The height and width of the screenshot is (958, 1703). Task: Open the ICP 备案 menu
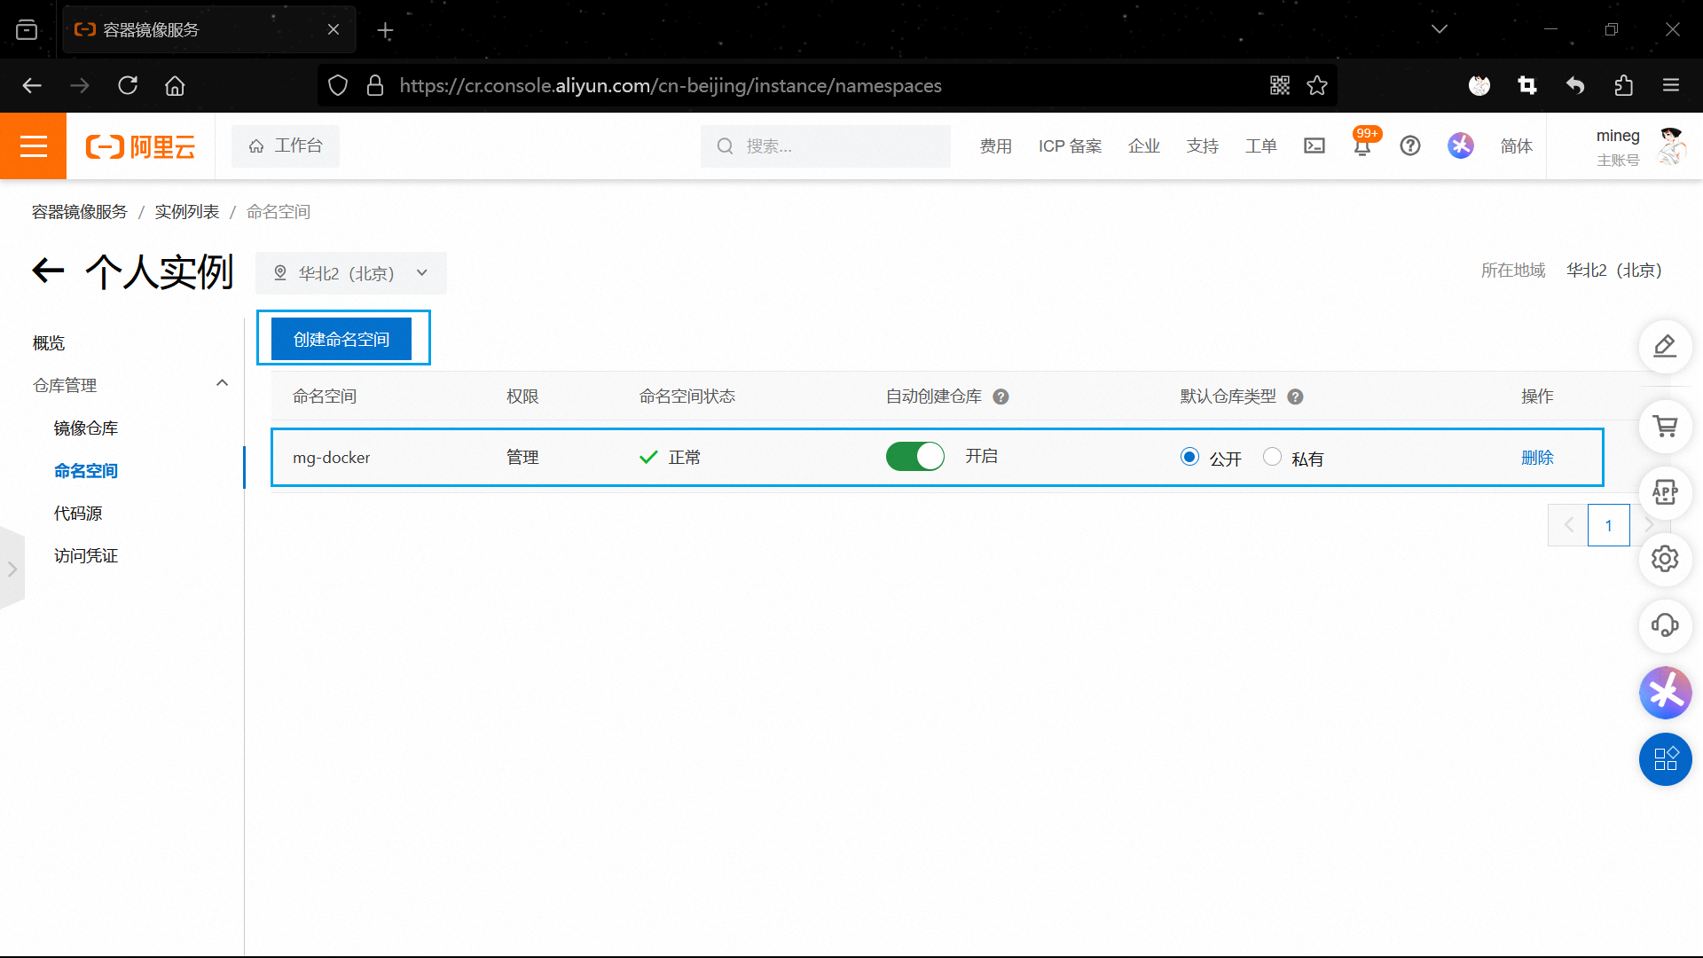coord(1070,146)
